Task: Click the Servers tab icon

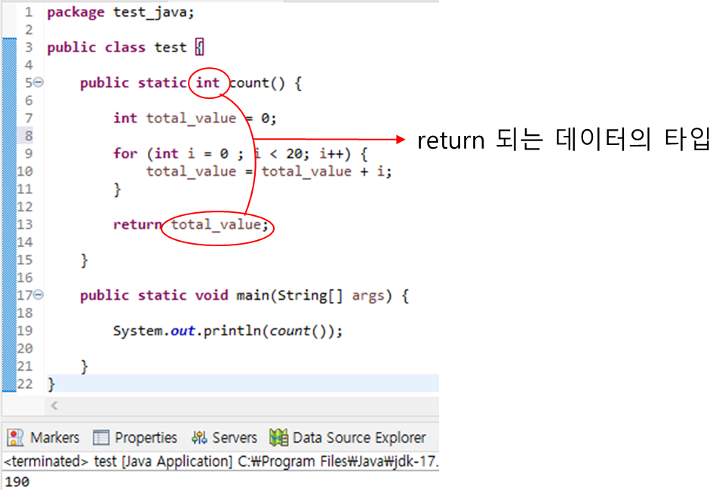Action: (199, 437)
